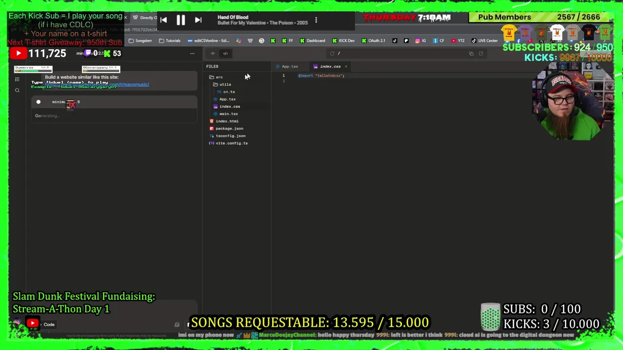Open the FP Kick bookmark
This screenshot has height=350, width=623.
[x=288, y=41]
